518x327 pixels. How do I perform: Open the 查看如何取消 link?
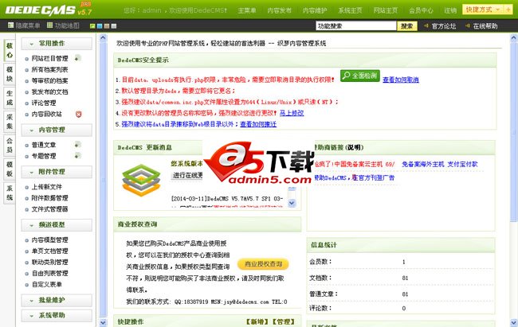(400, 80)
